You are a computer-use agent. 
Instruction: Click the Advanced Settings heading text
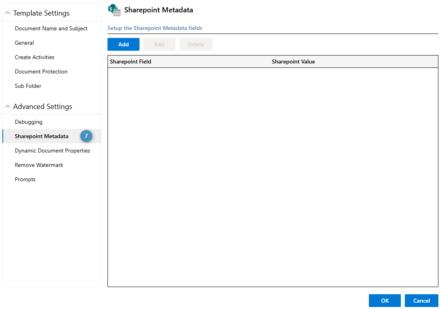[43, 107]
